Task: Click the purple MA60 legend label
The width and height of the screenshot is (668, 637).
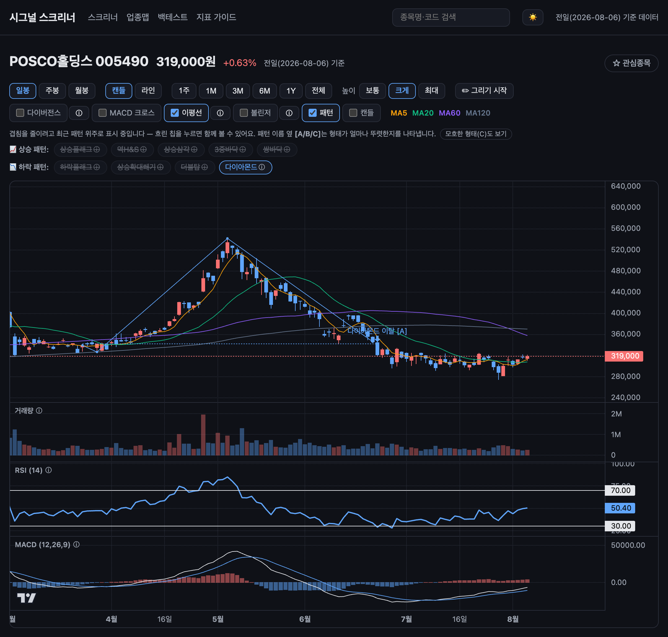Action: (x=450, y=113)
